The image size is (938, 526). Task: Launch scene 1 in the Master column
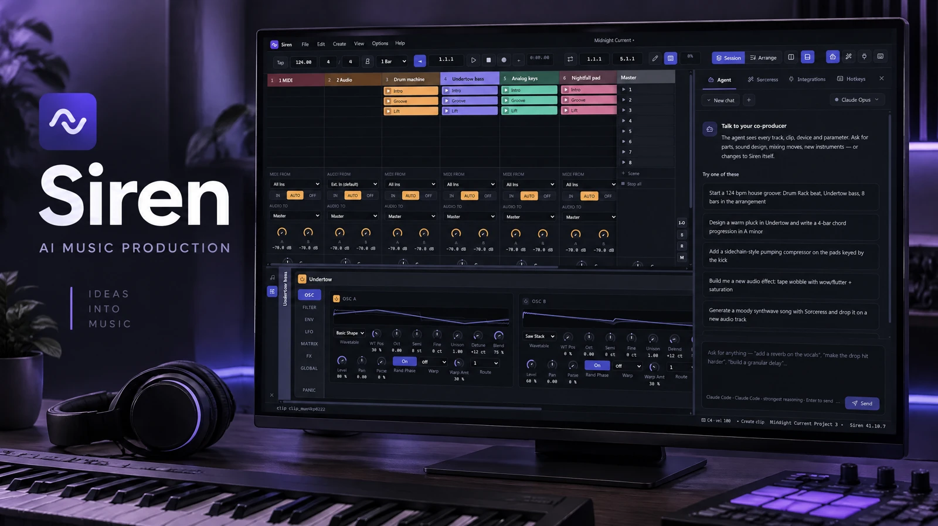click(624, 90)
